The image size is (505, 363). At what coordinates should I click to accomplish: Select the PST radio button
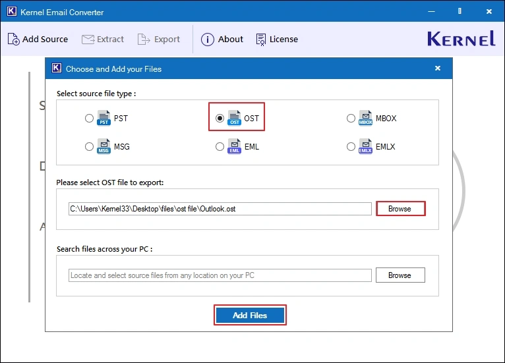click(89, 119)
